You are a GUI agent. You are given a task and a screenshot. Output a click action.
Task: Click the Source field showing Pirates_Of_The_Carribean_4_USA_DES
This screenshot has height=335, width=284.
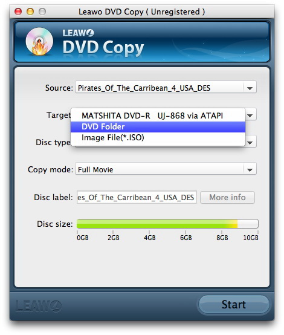pyautogui.click(x=159, y=88)
